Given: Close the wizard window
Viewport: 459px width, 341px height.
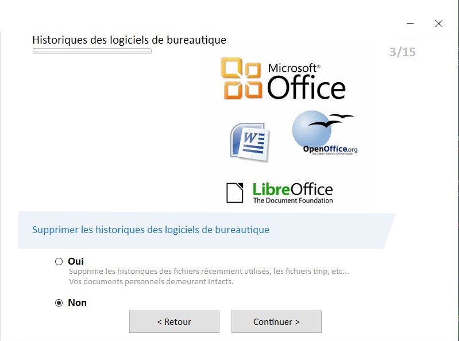Looking at the screenshot, I should (x=438, y=24).
